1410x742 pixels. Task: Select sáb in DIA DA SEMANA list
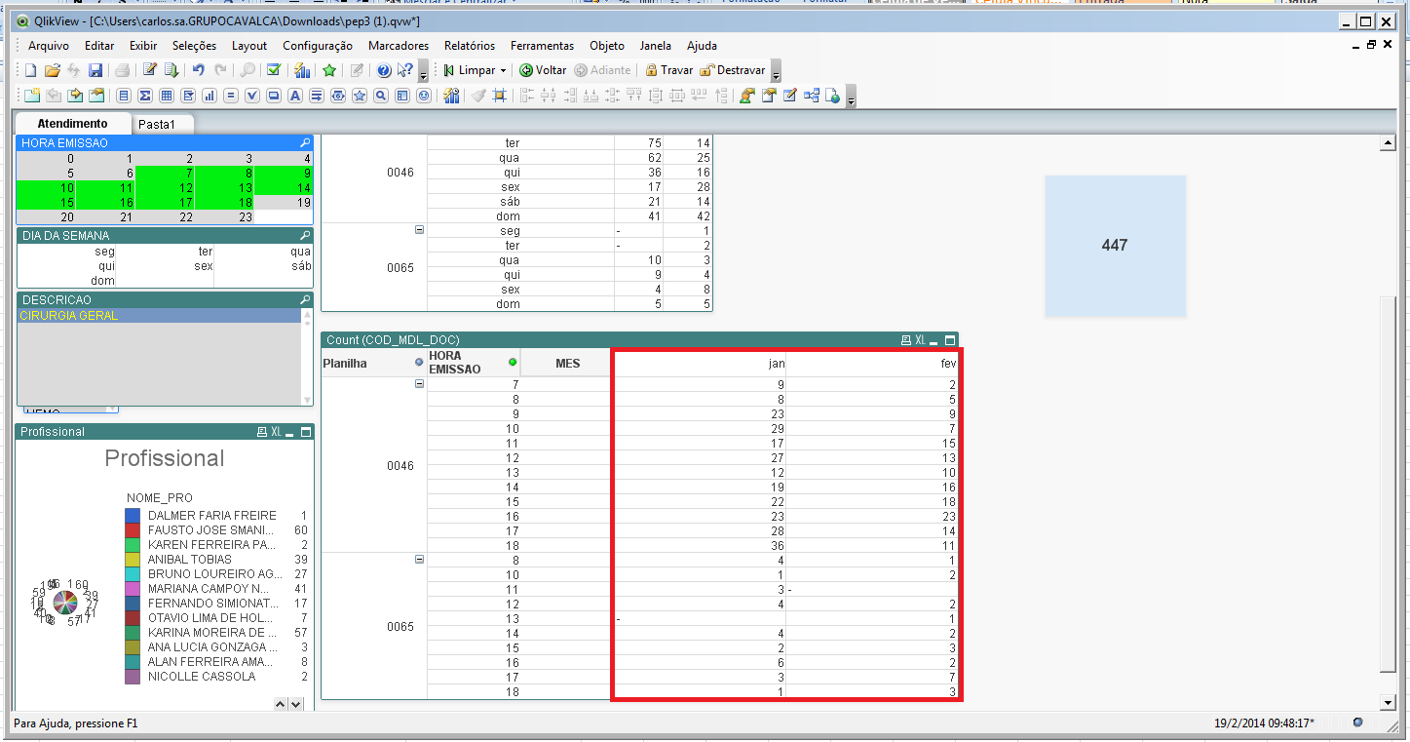263,265
